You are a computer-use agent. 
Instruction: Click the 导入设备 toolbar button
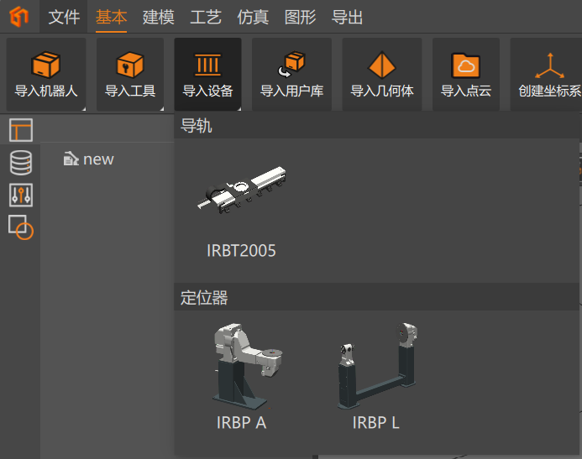click(208, 74)
